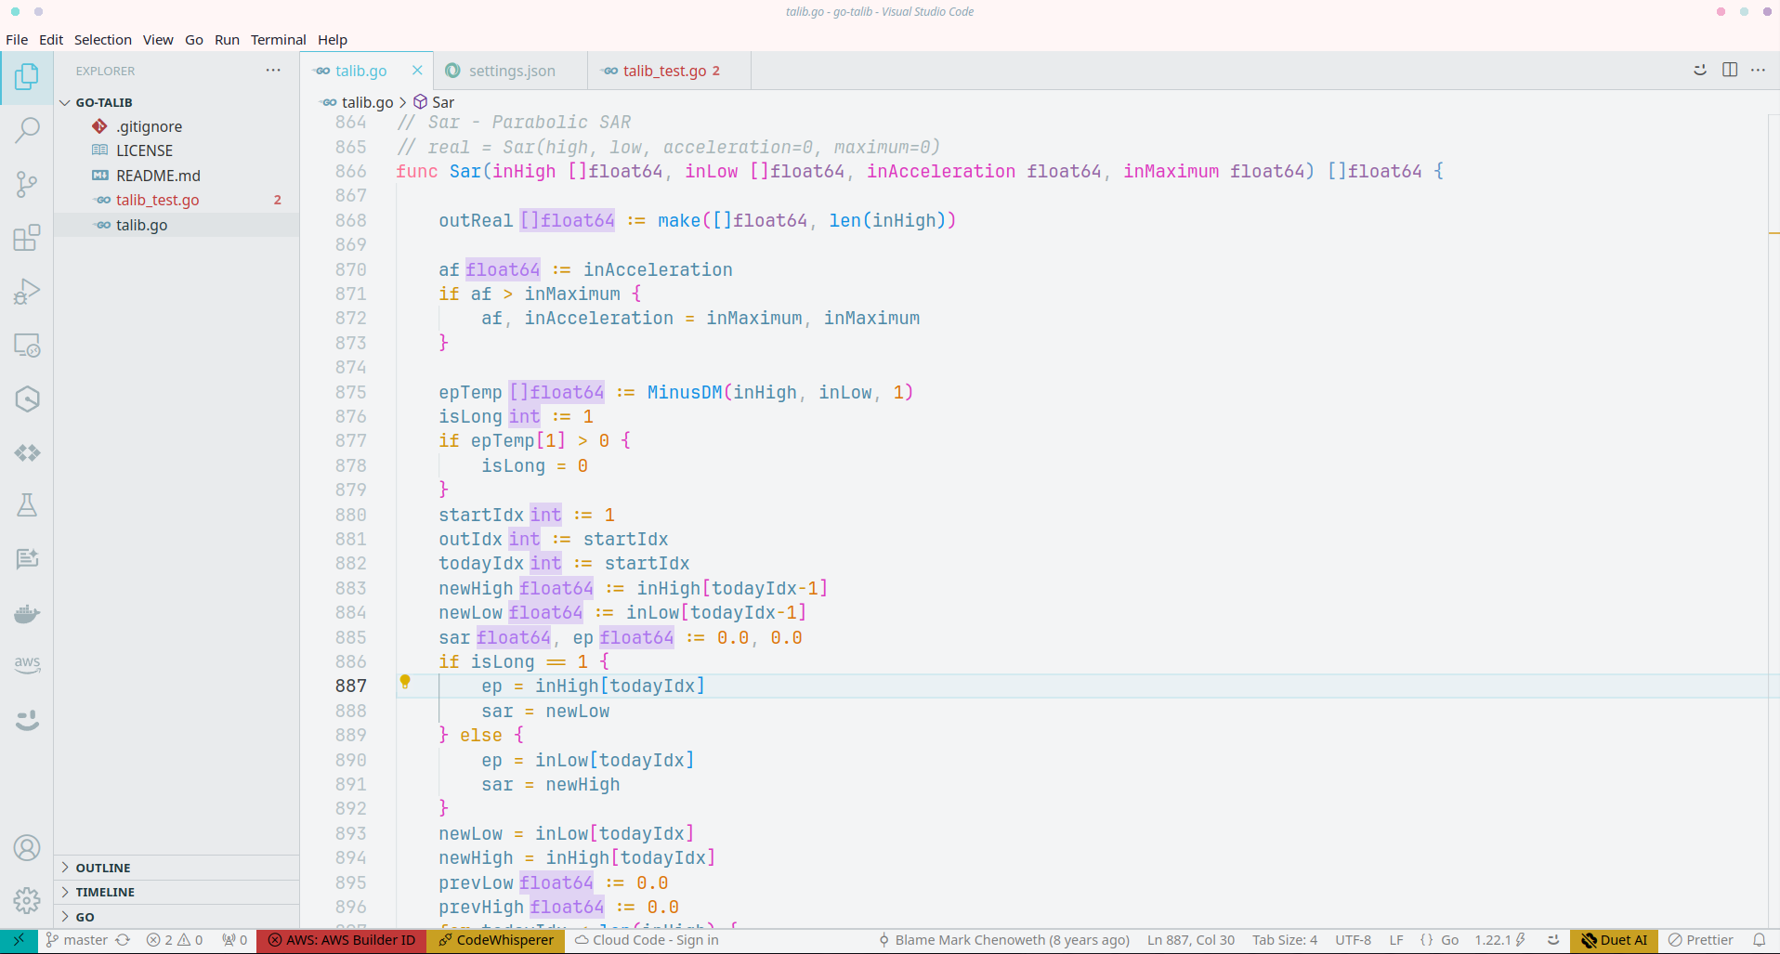The width and height of the screenshot is (1780, 954).
Task: Click the split editor right icon
Action: point(1730,70)
